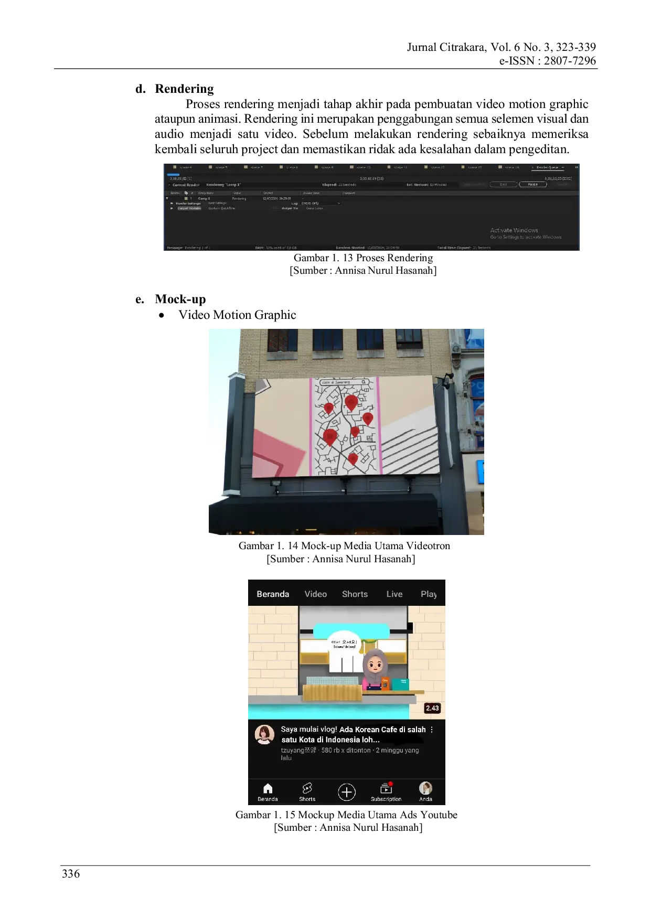Viewport: 651px width, 920px height.
Task: Expand the Render Settings triangle
Action: pyautogui.click(x=172, y=204)
